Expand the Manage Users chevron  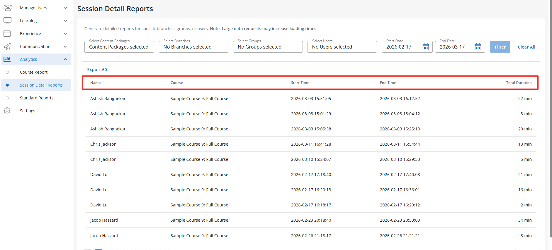pos(65,8)
